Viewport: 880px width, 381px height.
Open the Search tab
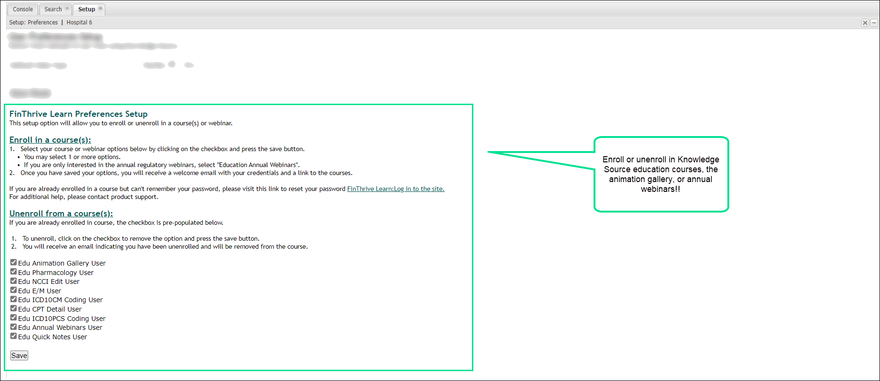[x=53, y=9]
